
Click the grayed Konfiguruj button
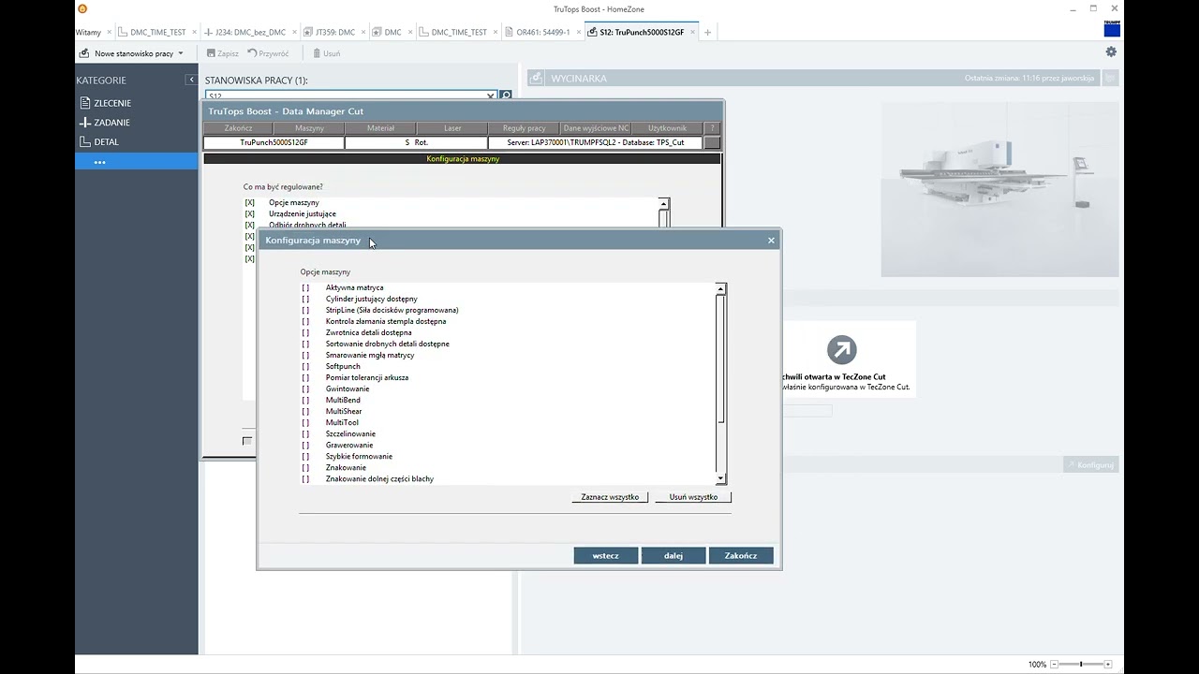point(1090,464)
